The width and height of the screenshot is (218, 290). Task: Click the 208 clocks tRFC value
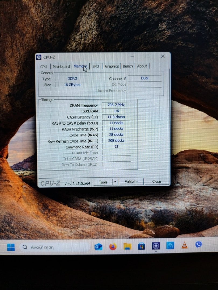click(x=116, y=140)
